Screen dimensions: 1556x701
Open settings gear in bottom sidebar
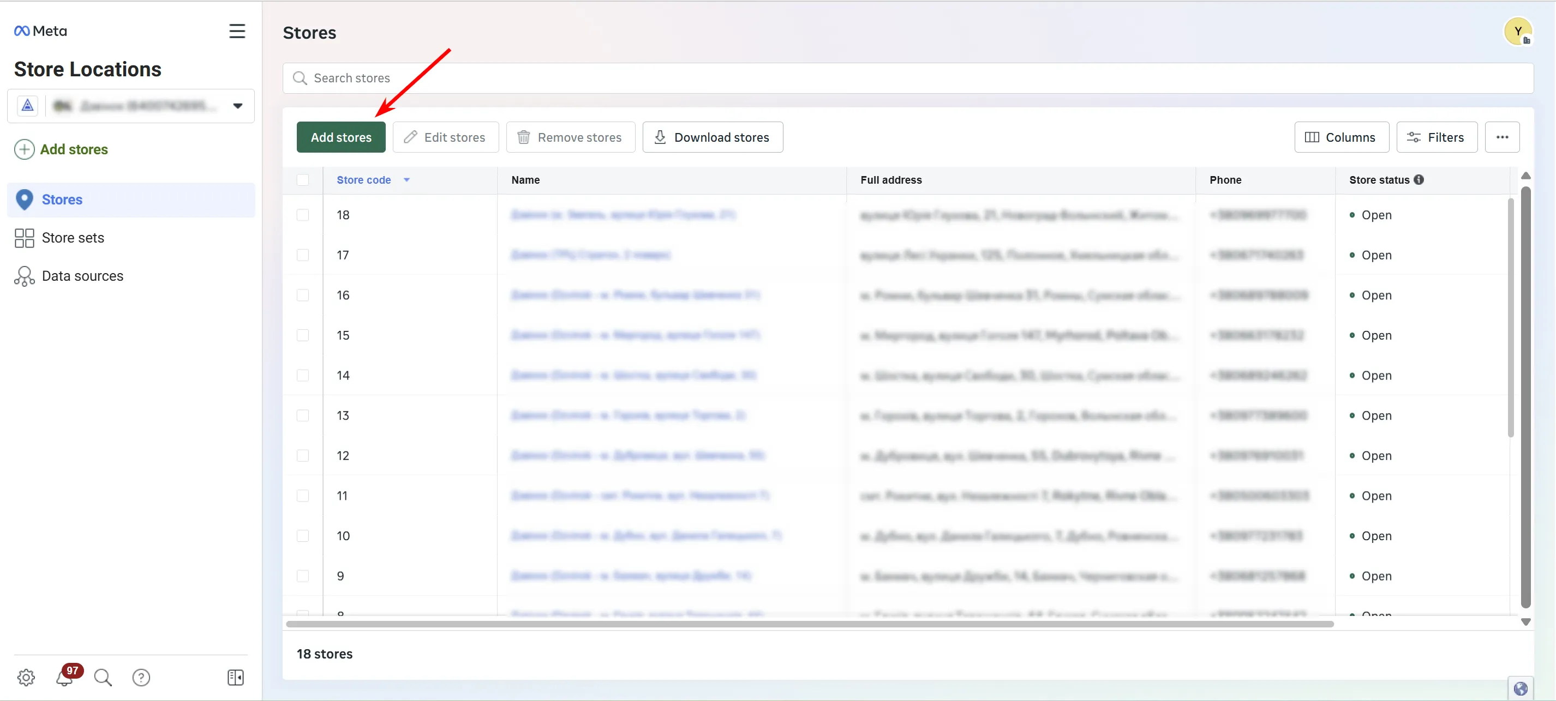26,677
